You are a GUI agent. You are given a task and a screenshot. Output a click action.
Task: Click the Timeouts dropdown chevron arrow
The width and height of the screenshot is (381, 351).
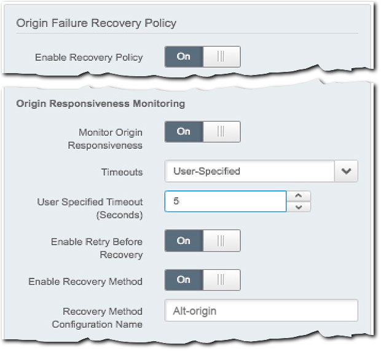[x=346, y=172]
